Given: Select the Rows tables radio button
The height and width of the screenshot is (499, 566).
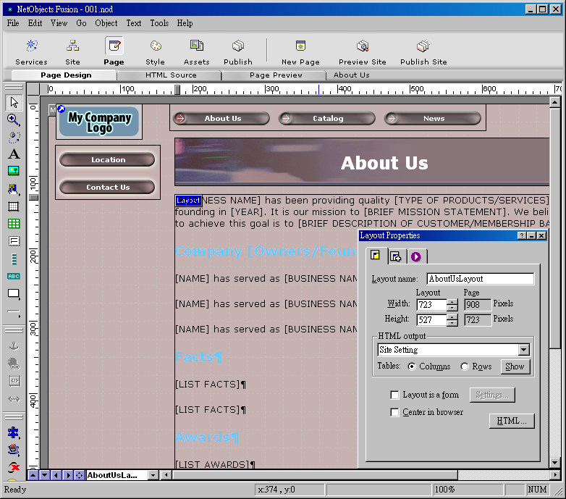Looking at the screenshot, I should (x=465, y=366).
